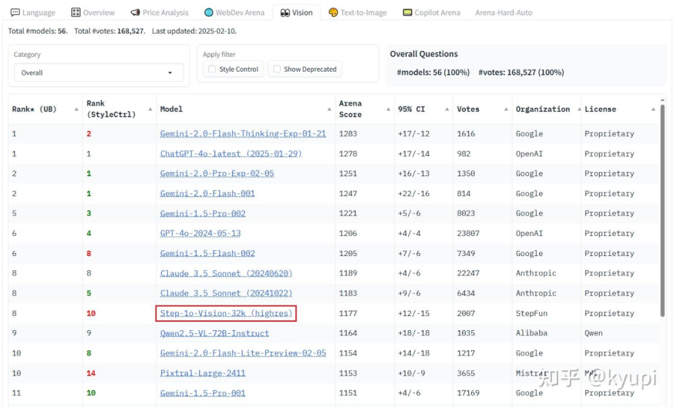Screen dimensions: 674x408
Task: Click the Arena Score 1177 cell
Action: [348, 313]
